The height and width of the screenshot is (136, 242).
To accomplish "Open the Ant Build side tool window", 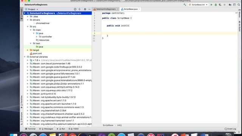I will tap(239, 26).
